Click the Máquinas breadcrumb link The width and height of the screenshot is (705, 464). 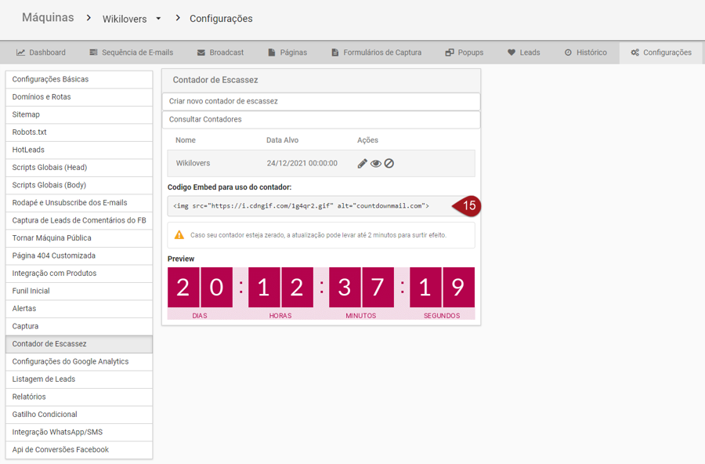[x=48, y=17]
